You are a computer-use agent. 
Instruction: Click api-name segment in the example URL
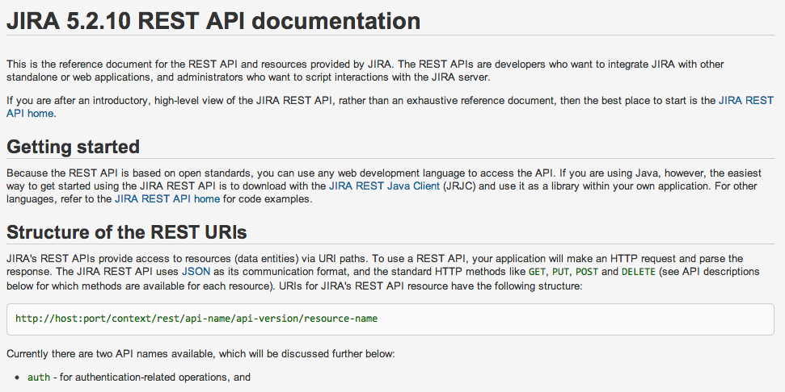pyautogui.click(x=208, y=319)
